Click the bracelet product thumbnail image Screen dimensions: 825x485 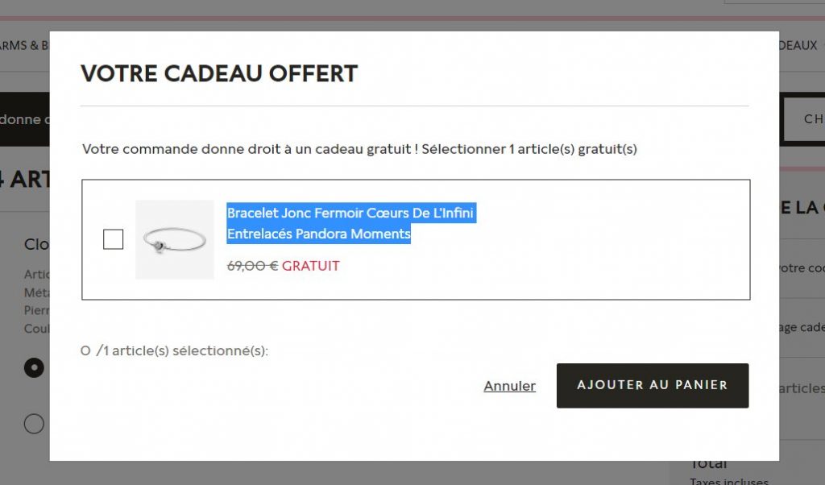[x=174, y=239]
